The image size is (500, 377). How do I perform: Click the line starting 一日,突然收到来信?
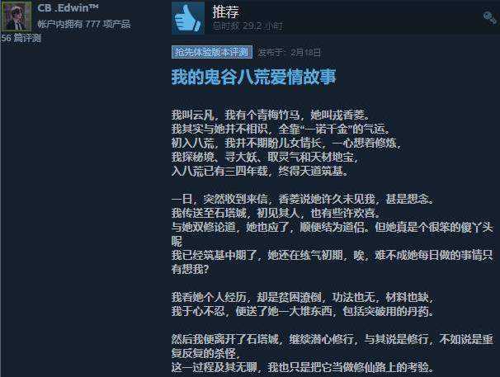[x=303, y=199]
